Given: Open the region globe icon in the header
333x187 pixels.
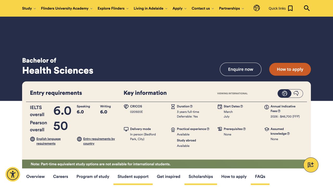Looking at the screenshot, I should click(x=257, y=8).
